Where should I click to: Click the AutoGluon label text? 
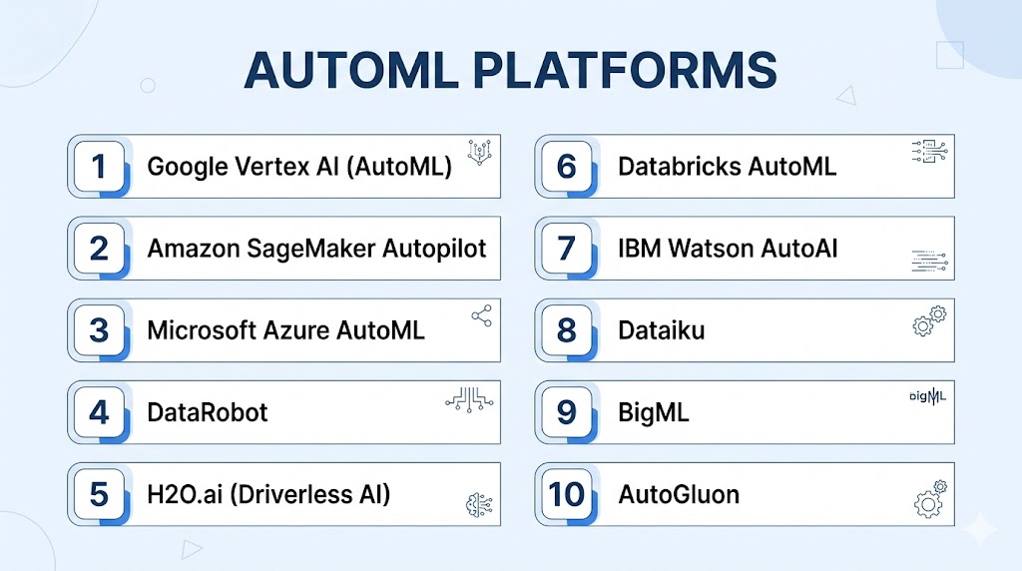(679, 494)
